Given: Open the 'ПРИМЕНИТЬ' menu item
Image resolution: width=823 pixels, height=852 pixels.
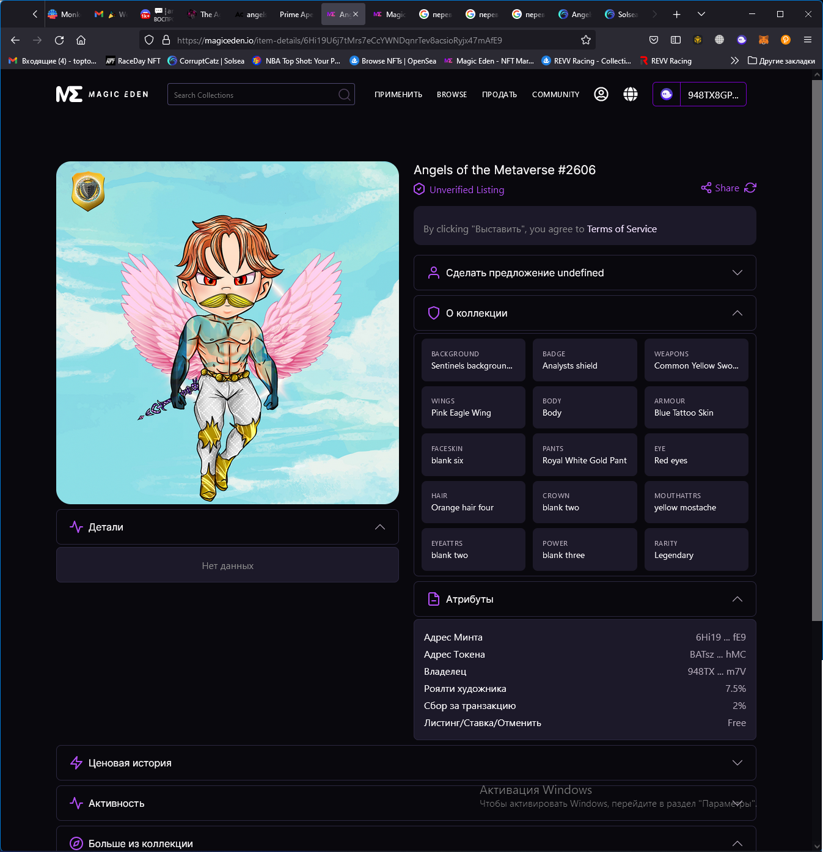Looking at the screenshot, I should [x=398, y=95].
